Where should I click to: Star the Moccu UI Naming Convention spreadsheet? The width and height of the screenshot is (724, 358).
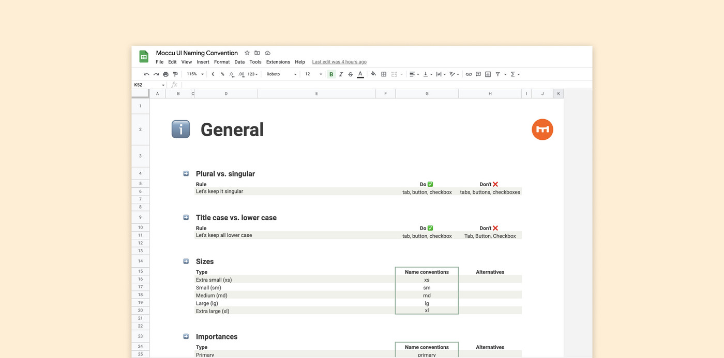247,52
